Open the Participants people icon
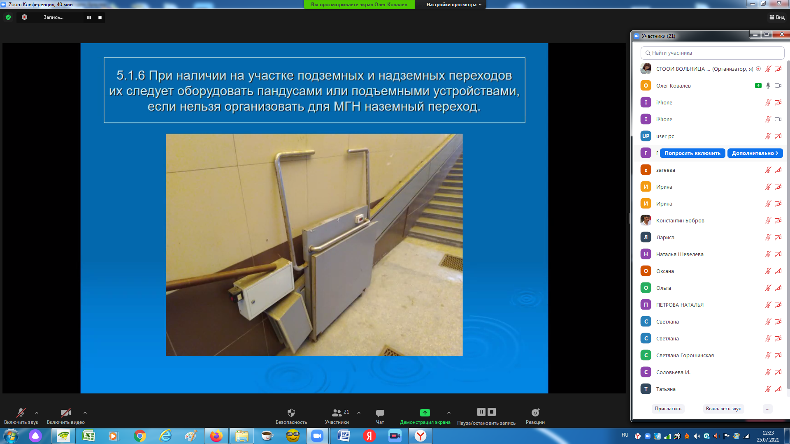790x444 pixels. [x=337, y=413]
